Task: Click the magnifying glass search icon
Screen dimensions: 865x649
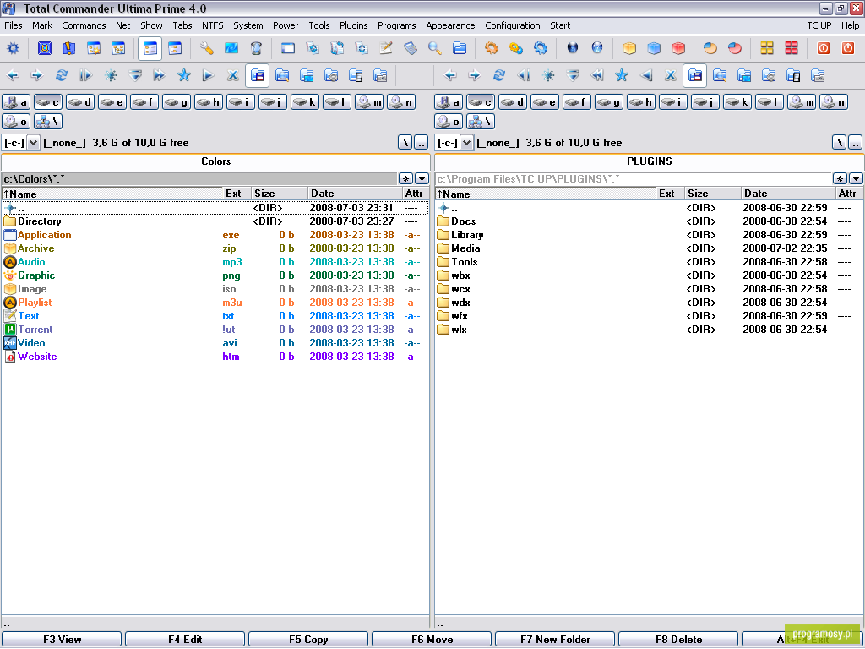Action: tap(435, 48)
